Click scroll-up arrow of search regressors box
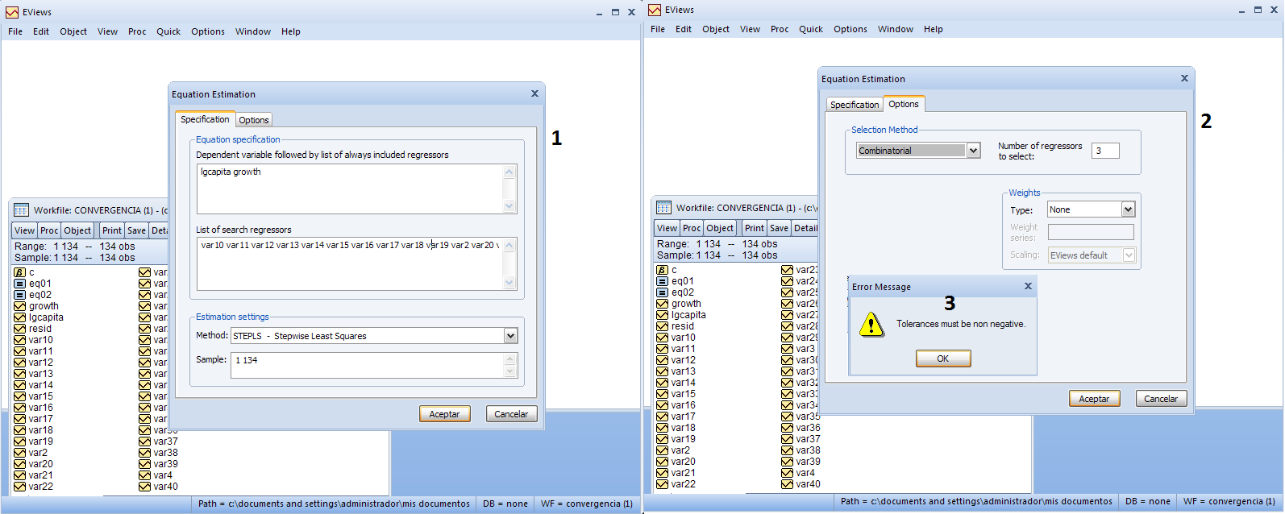This screenshot has width=1285, height=514. point(509,246)
